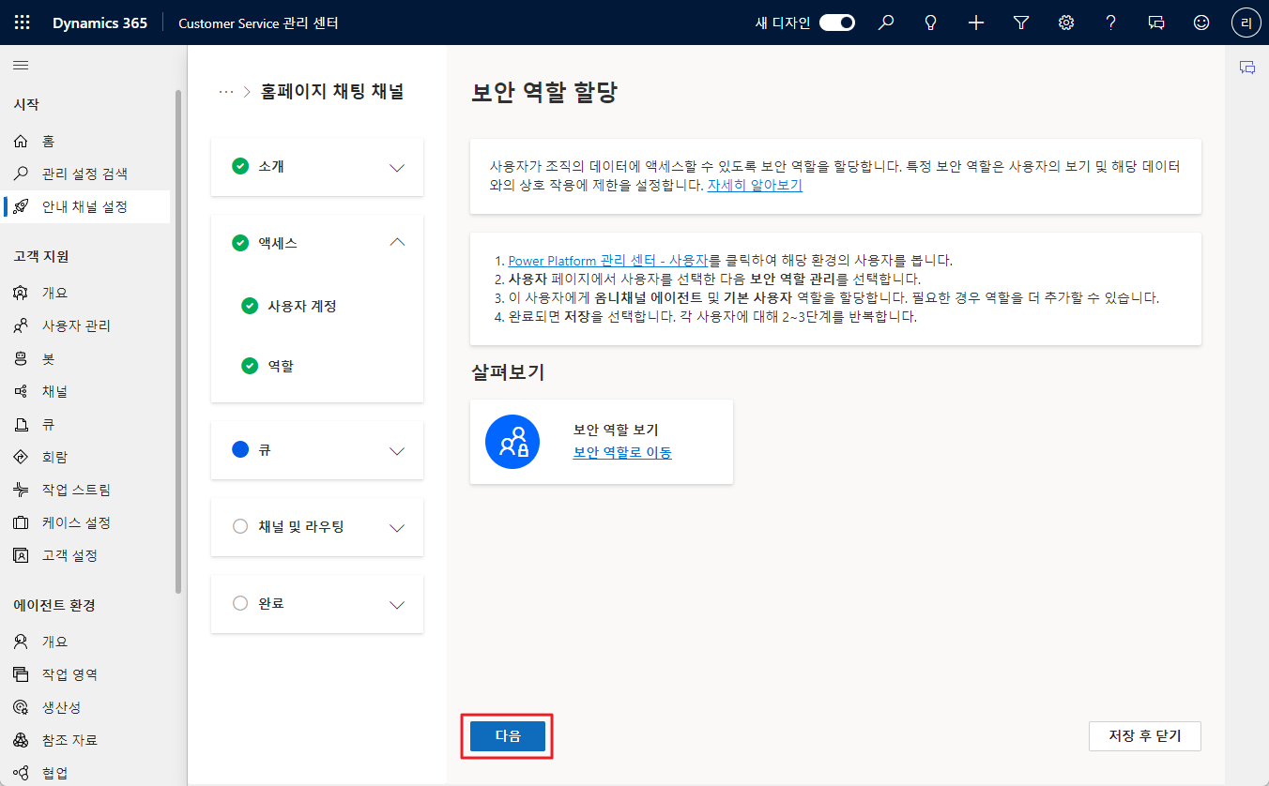Click Customer Service 관리 센터 title
The height and width of the screenshot is (786, 1269).
(258, 23)
